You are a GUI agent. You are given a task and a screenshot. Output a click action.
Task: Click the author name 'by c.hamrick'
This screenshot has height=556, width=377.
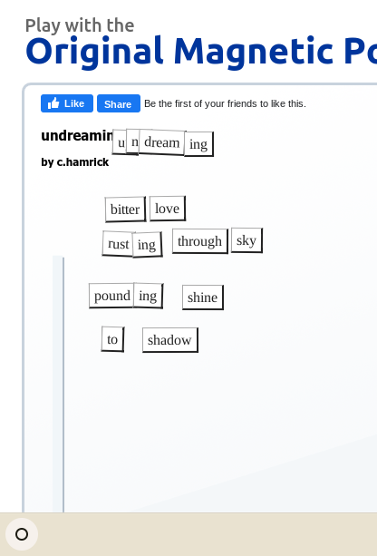(x=74, y=162)
